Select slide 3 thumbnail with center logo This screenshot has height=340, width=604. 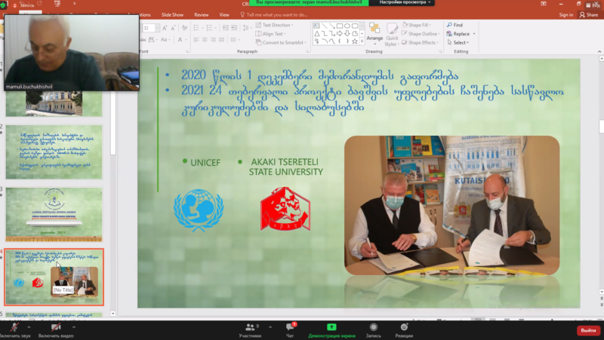coord(54,214)
